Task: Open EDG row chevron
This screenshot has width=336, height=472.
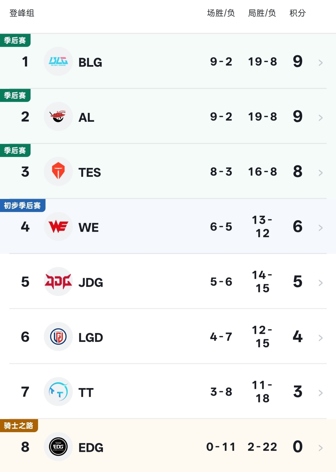Action: click(x=321, y=448)
